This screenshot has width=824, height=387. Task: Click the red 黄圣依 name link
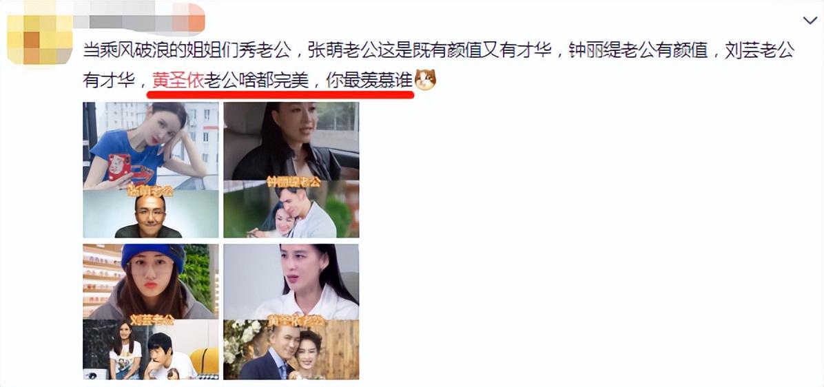pos(178,81)
